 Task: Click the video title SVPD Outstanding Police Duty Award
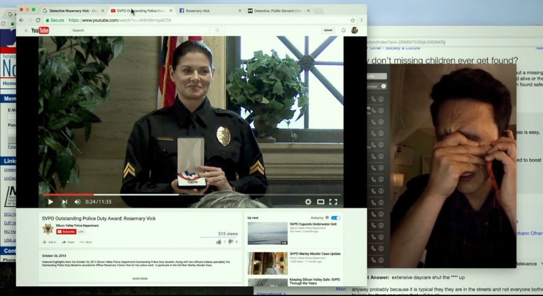coord(99,218)
